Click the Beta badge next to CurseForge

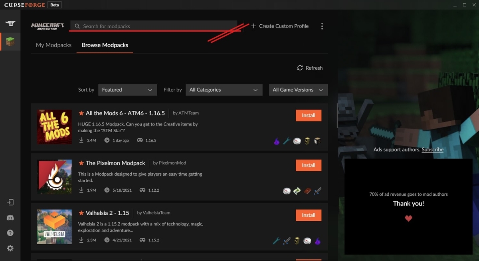[x=54, y=5]
